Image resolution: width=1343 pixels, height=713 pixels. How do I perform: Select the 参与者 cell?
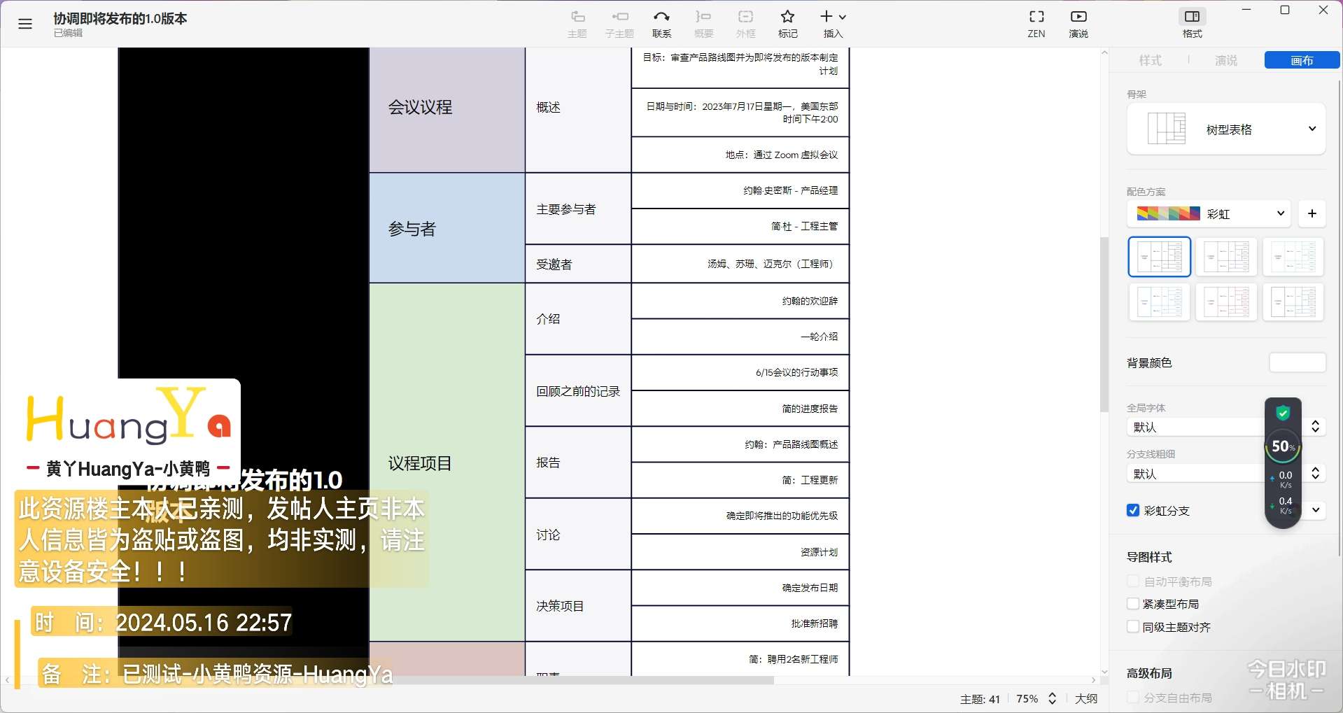447,228
